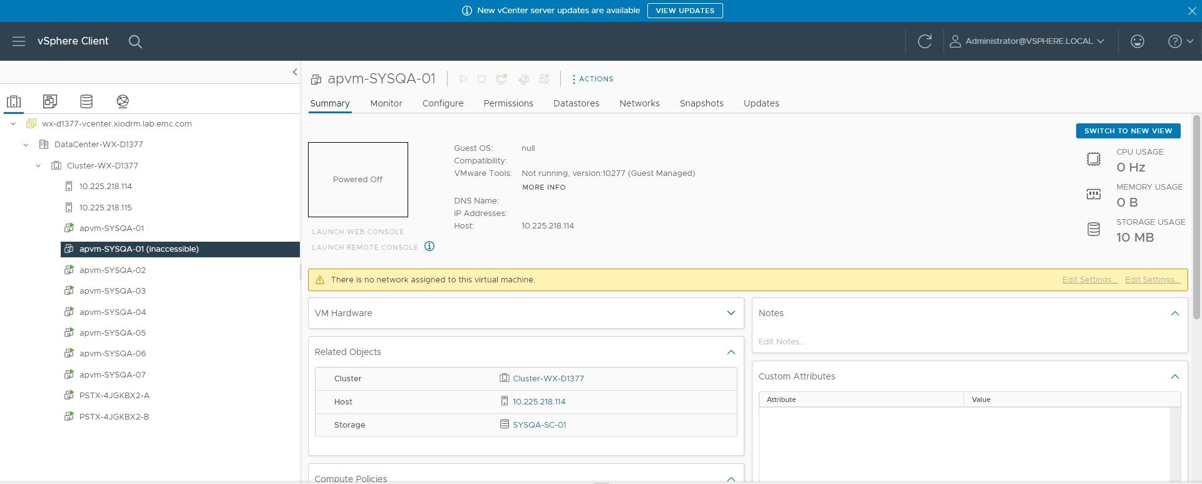Switch to the Snapshots tab
Viewport: 1202px width, 484px height.
click(701, 103)
